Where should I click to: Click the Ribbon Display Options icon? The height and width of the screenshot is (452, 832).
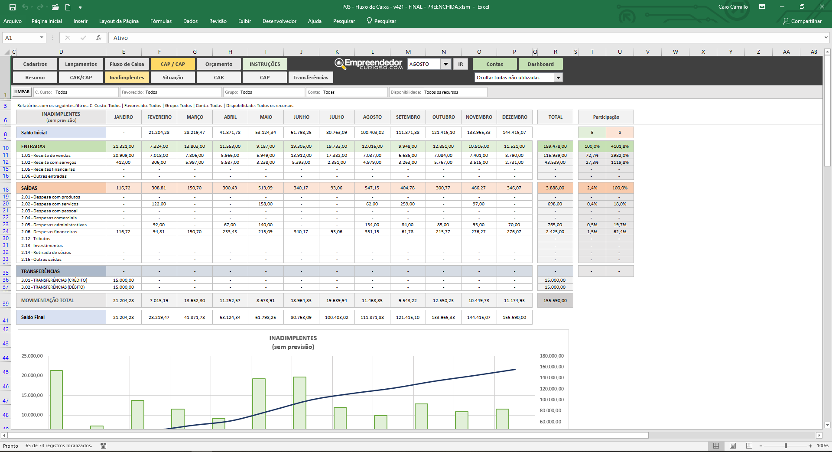(762, 7)
